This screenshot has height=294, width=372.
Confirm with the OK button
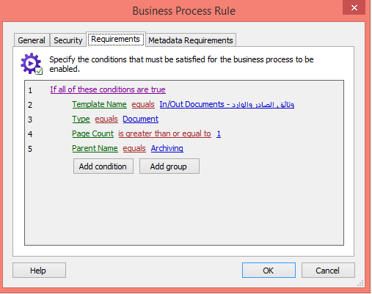pyautogui.click(x=269, y=271)
